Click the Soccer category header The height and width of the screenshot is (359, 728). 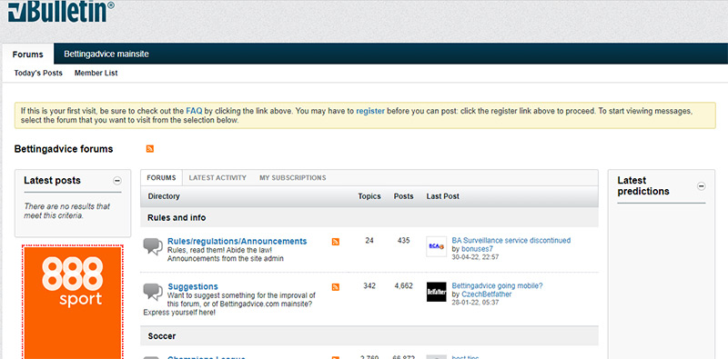369,335
